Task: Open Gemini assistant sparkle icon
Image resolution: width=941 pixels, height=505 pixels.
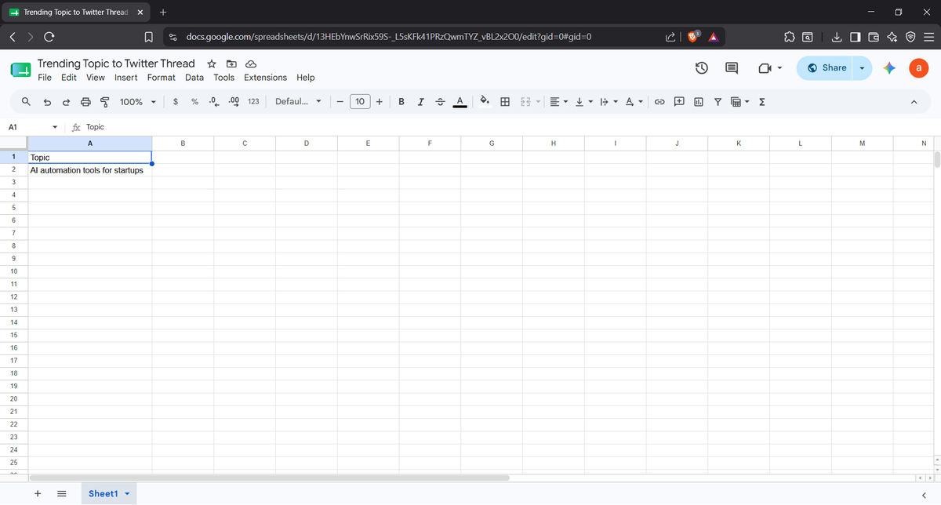Action: tap(888, 68)
